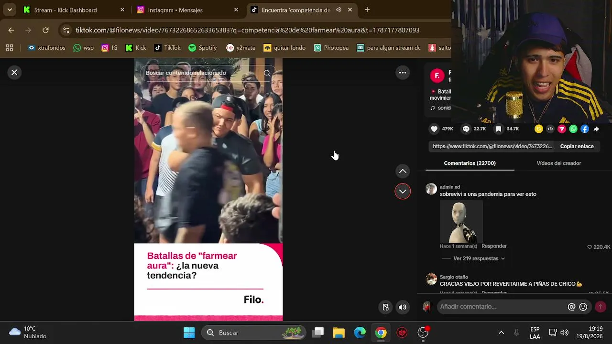
Task: Open the video more-options menu
Action: click(x=403, y=73)
